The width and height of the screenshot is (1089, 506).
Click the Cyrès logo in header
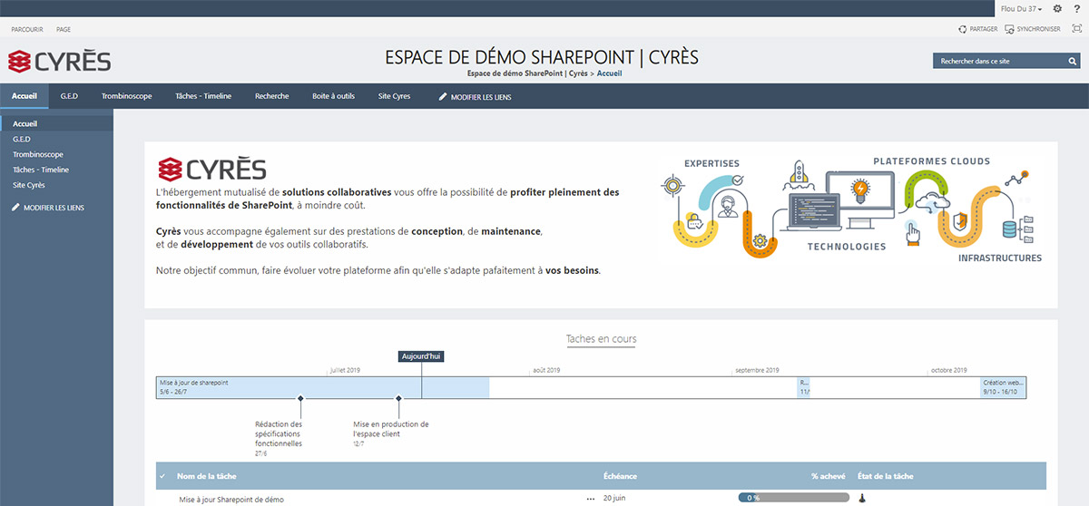[59, 62]
